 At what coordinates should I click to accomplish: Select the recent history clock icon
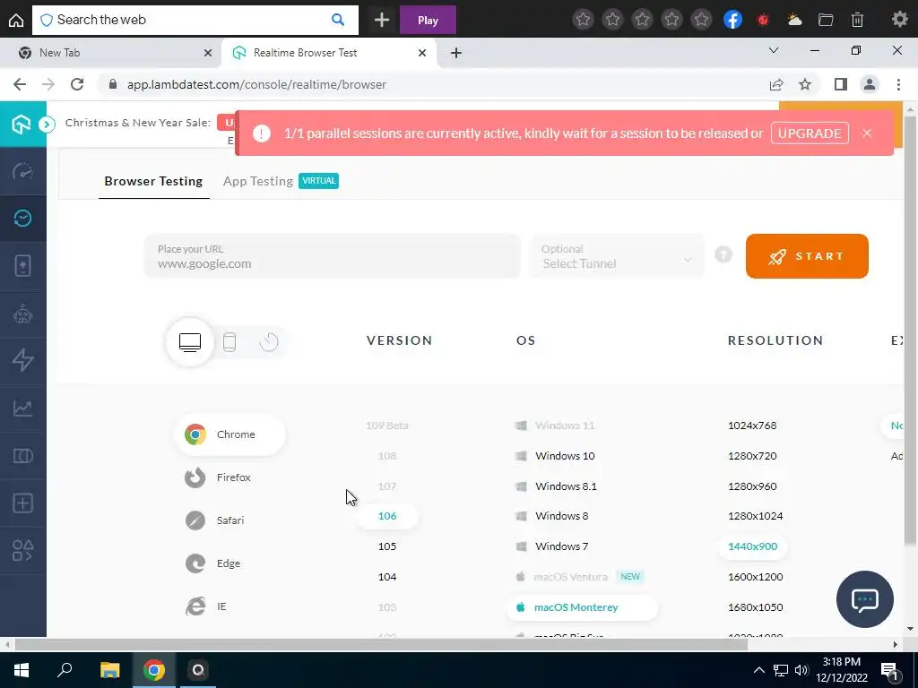[269, 341]
